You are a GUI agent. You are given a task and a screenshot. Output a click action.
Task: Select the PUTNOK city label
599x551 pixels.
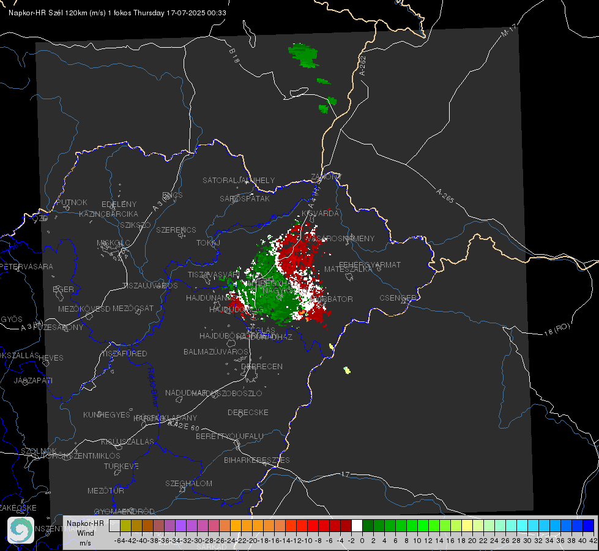pos(72,202)
